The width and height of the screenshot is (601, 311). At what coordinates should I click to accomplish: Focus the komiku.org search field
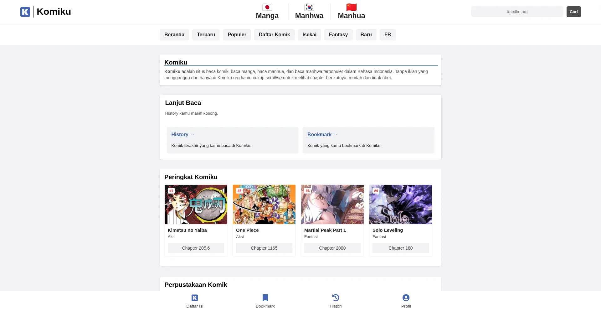[x=517, y=12]
